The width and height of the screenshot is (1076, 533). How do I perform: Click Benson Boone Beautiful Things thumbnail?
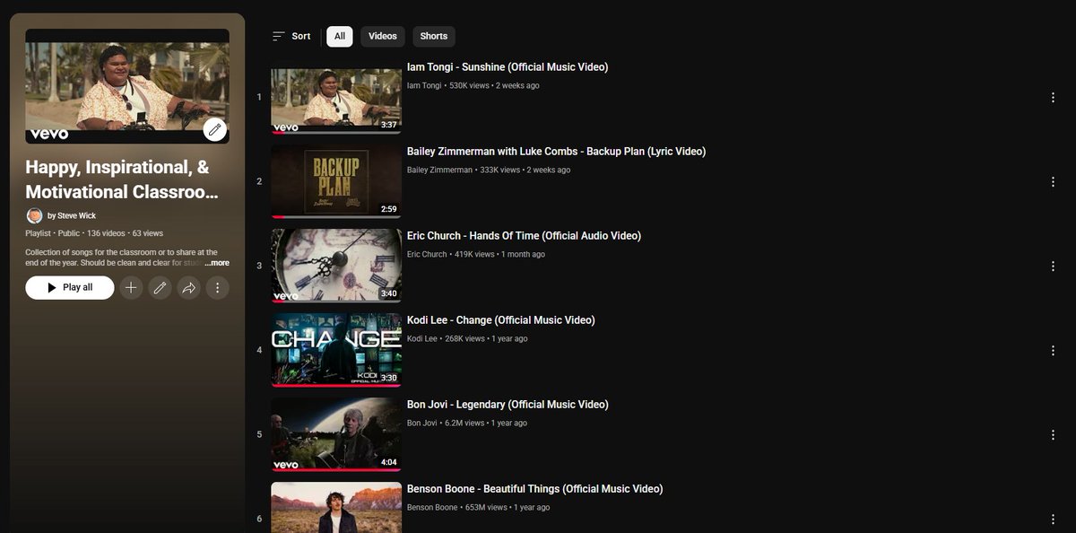[336, 508]
